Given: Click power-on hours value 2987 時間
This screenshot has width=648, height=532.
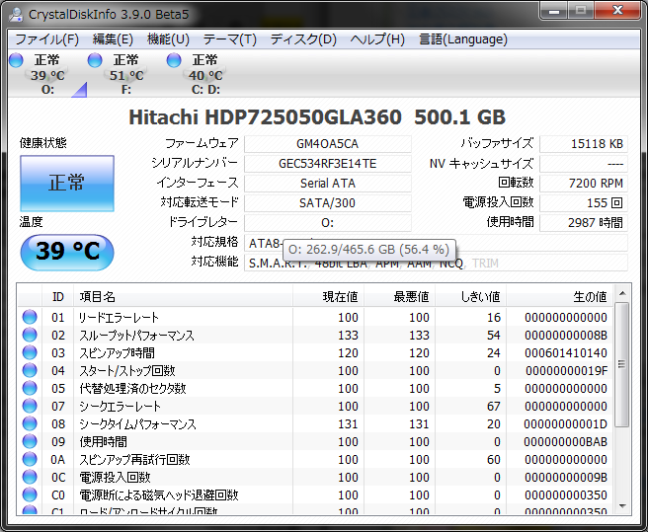Looking at the screenshot, I should point(584,223).
